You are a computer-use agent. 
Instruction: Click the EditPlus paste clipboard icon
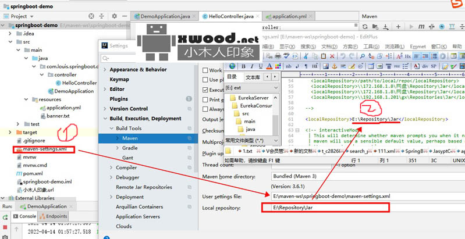(324, 56)
